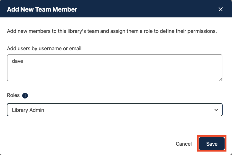The width and height of the screenshot is (232, 155).
Task: Click the "Roles" field label
Action: 13,95
